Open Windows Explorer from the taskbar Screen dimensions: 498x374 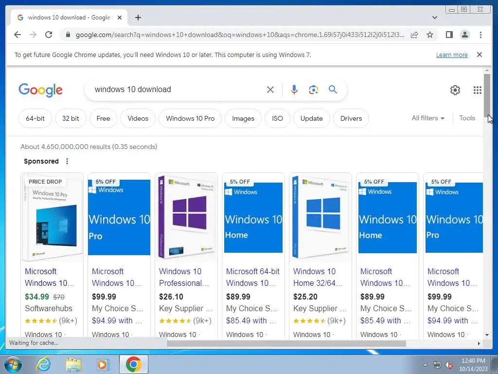[73, 364]
